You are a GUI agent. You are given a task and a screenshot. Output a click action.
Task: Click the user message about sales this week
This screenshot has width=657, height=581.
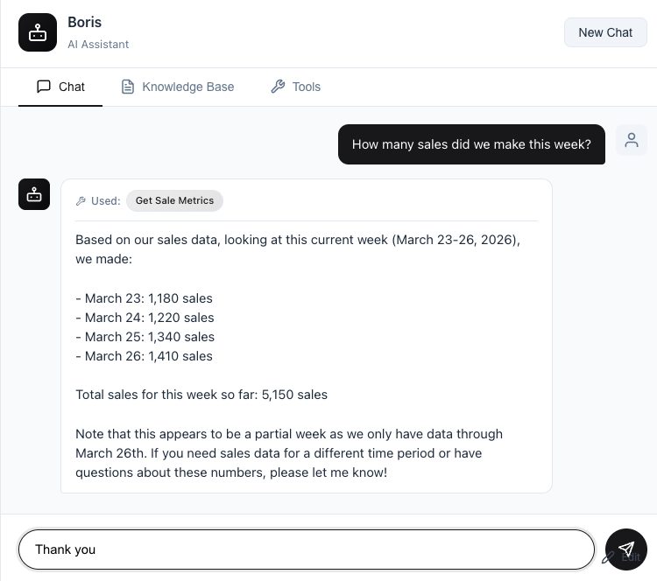[471, 144]
